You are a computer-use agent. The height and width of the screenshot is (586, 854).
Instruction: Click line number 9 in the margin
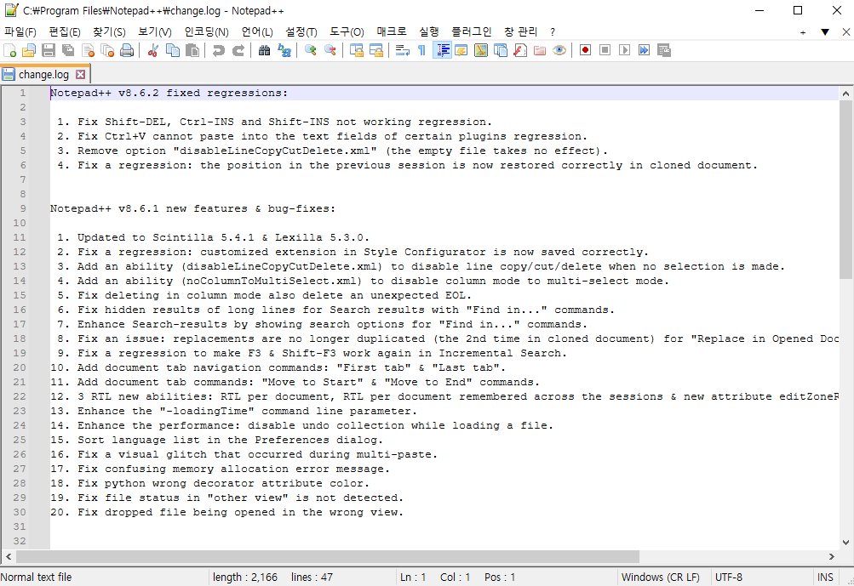point(23,208)
